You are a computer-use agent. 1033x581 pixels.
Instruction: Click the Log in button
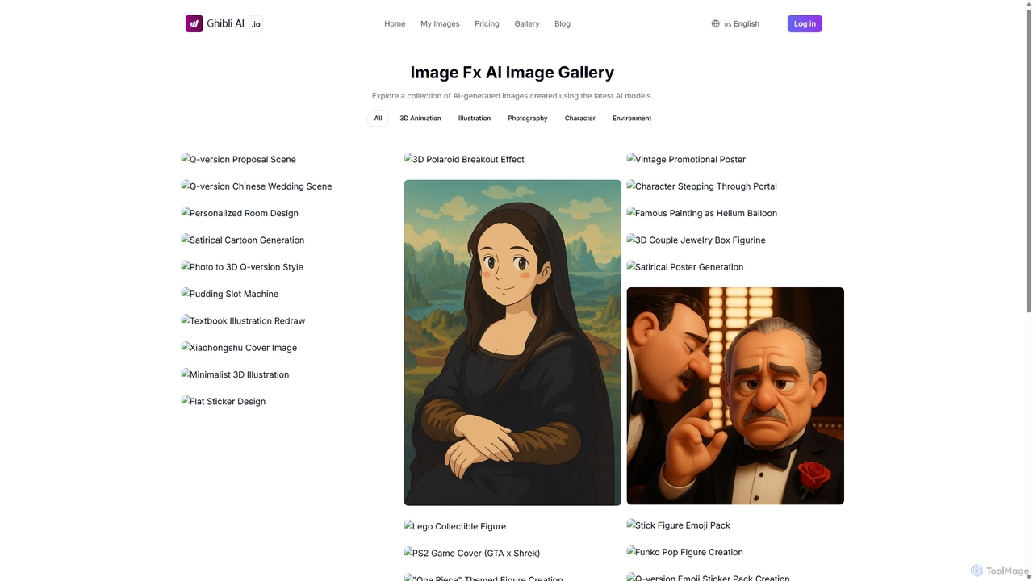(x=805, y=23)
